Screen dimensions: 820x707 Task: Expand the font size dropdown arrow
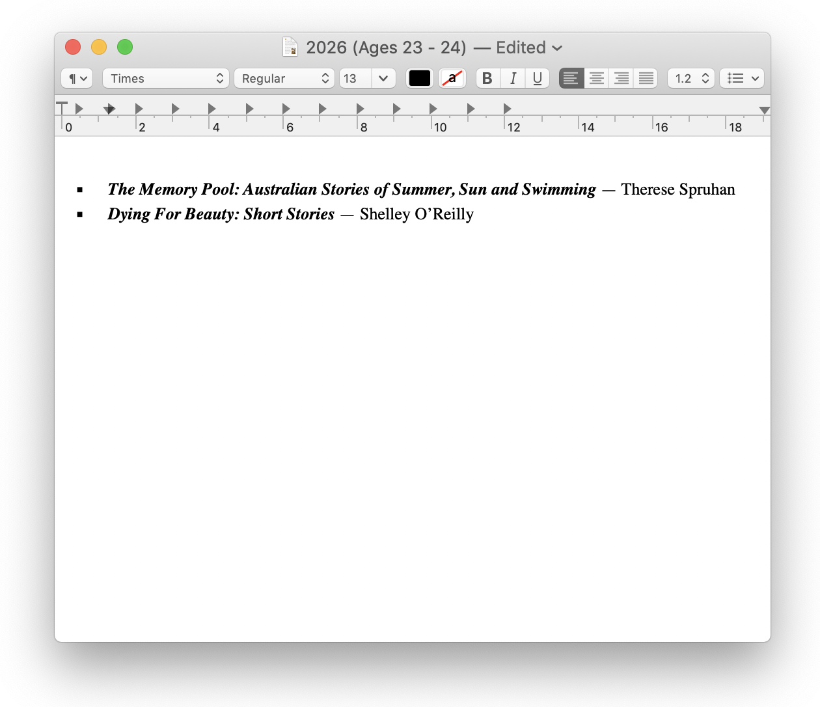pos(383,78)
